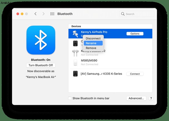Click "Kenny's MacBook Air" discoverable name
The image size is (169, 121).
(41, 77)
